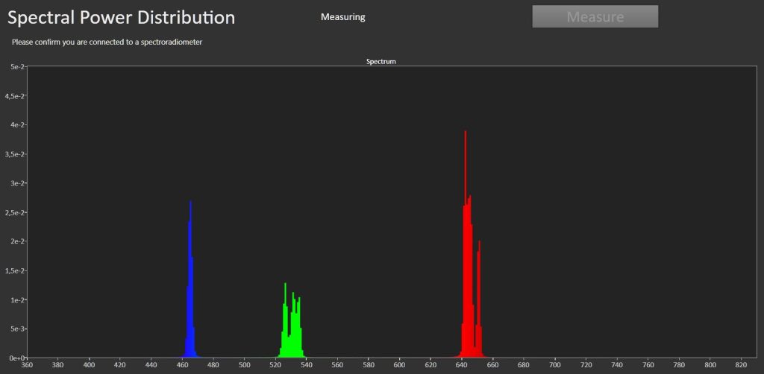This screenshot has width=764, height=374.
Task: Click the Spectral Power Distribution heading
Action: click(x=122, y=18)
